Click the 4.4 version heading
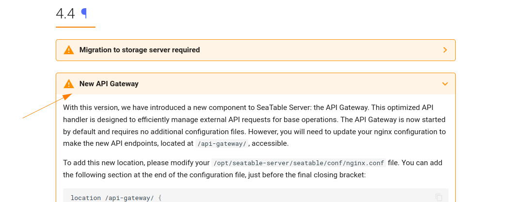The image size is (512, 202). click(x=65, y=14)
